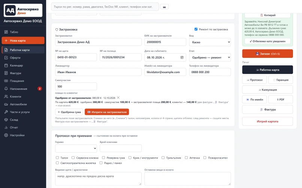The image size is (302, 188).
Task: Check the Радио / панел checkbox
Action: pyautogui.click(x=101, y=163)
